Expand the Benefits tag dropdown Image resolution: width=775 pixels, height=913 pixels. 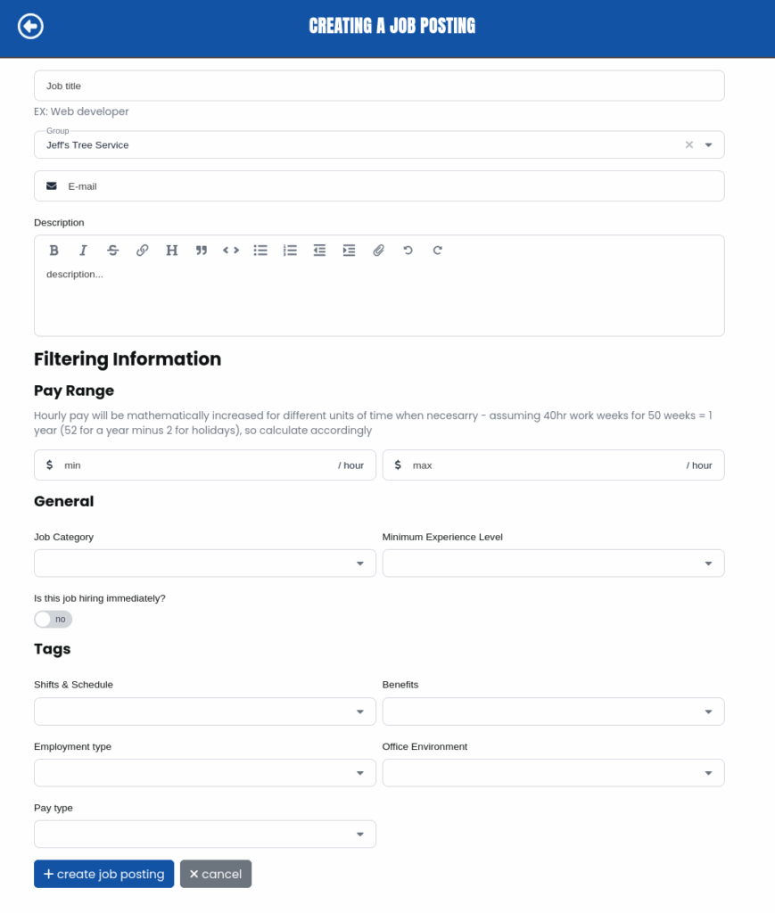[x=553, y=711]
